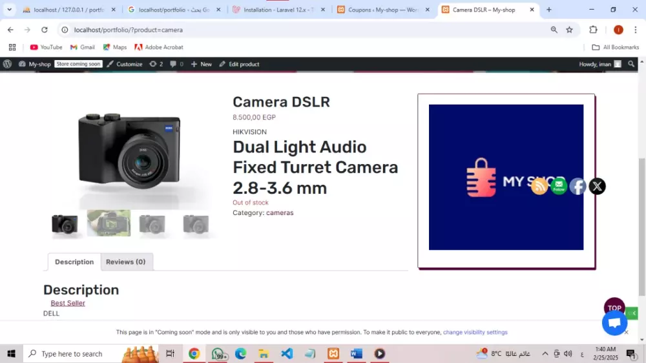Open Visual Studio Code from taskbar
This screenshot has height=363, width=646.
287,353
